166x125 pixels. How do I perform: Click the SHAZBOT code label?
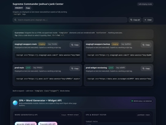point(19,8)
